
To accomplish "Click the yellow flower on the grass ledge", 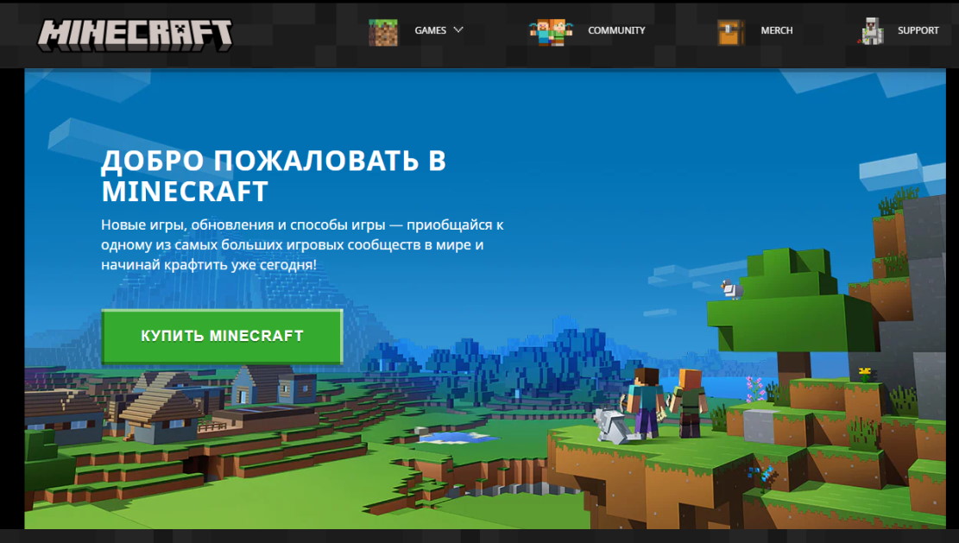I will (864, 373).
